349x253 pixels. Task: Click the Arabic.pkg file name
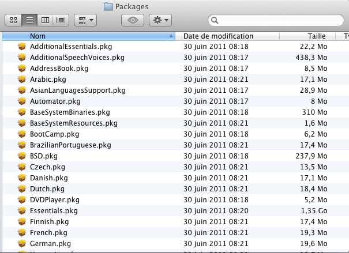pyautogui.click(x=48, y=80)
